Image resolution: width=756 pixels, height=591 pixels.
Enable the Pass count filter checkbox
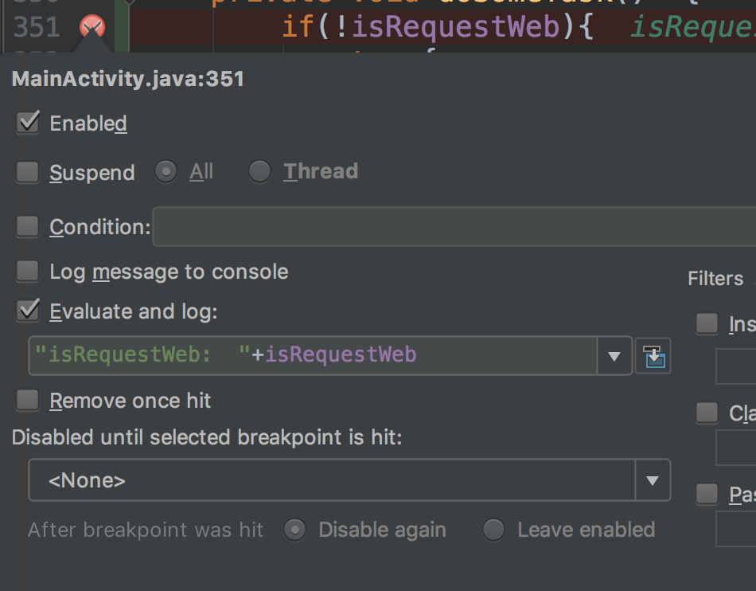point(706,494)
